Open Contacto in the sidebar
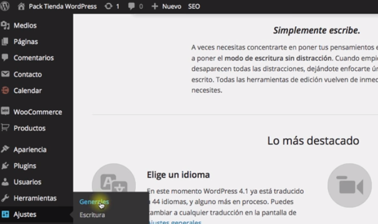This screenshot has width=378, height=224. pos(28,74)
